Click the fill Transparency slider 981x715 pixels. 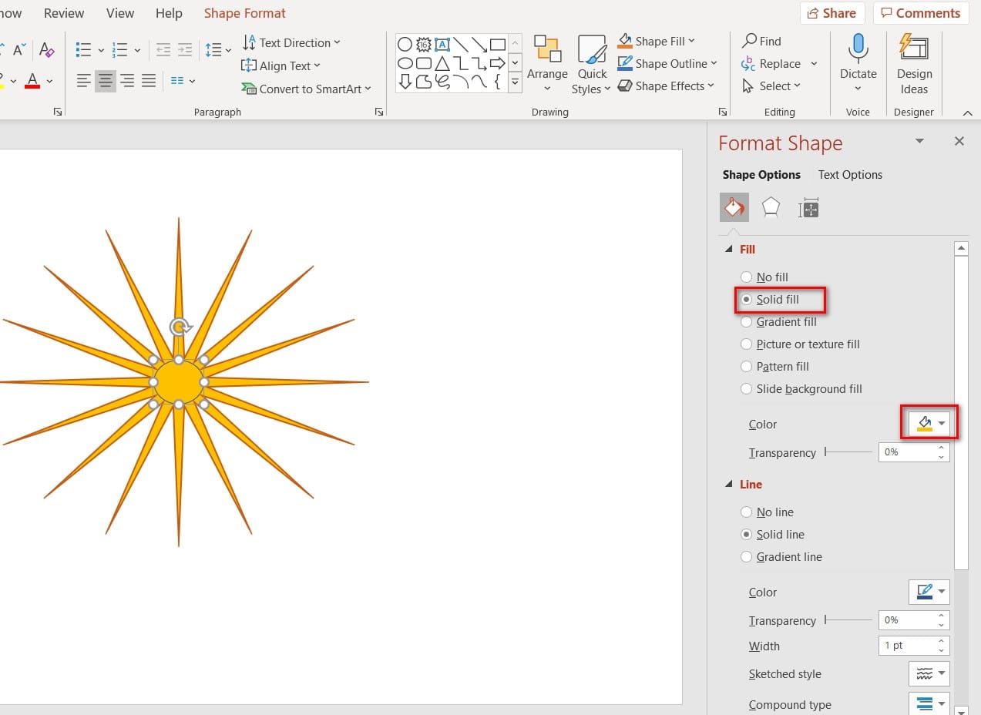tap(848, 452)
